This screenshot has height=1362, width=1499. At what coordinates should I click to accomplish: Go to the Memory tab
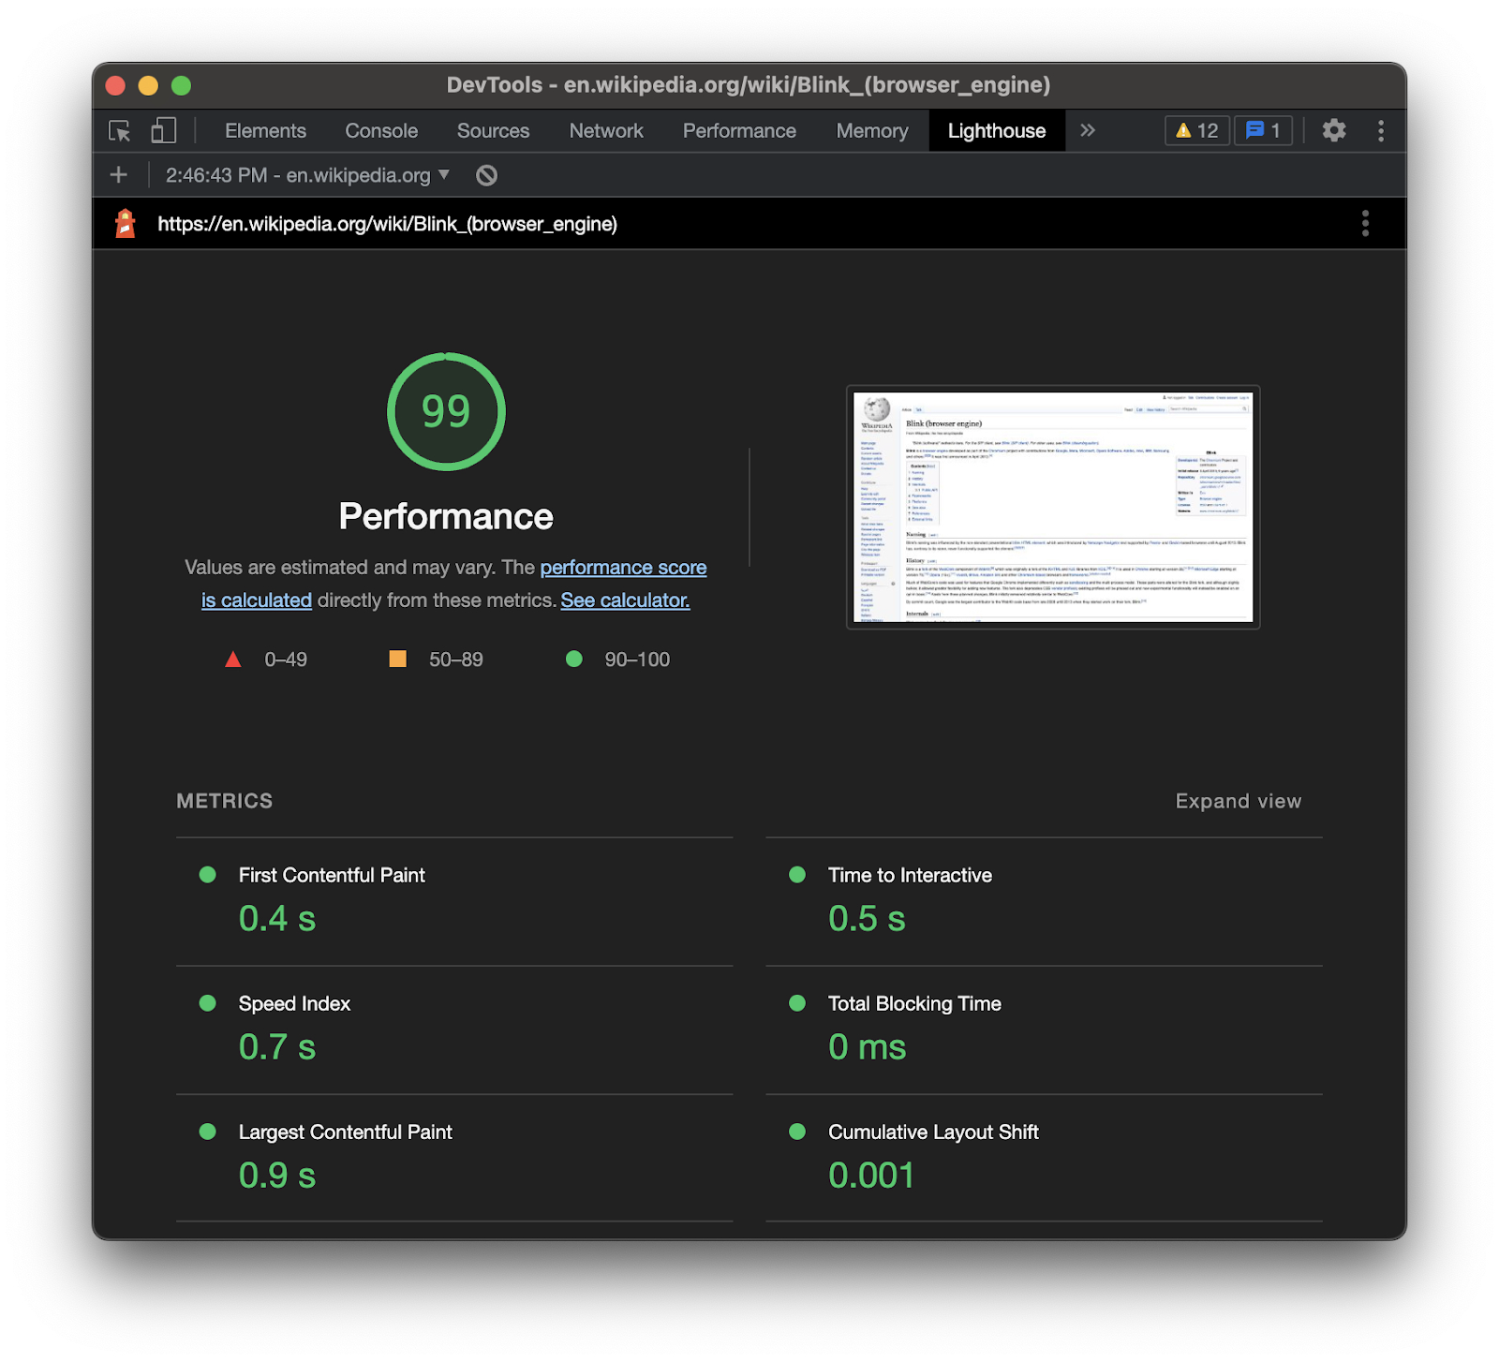[872, 130]
